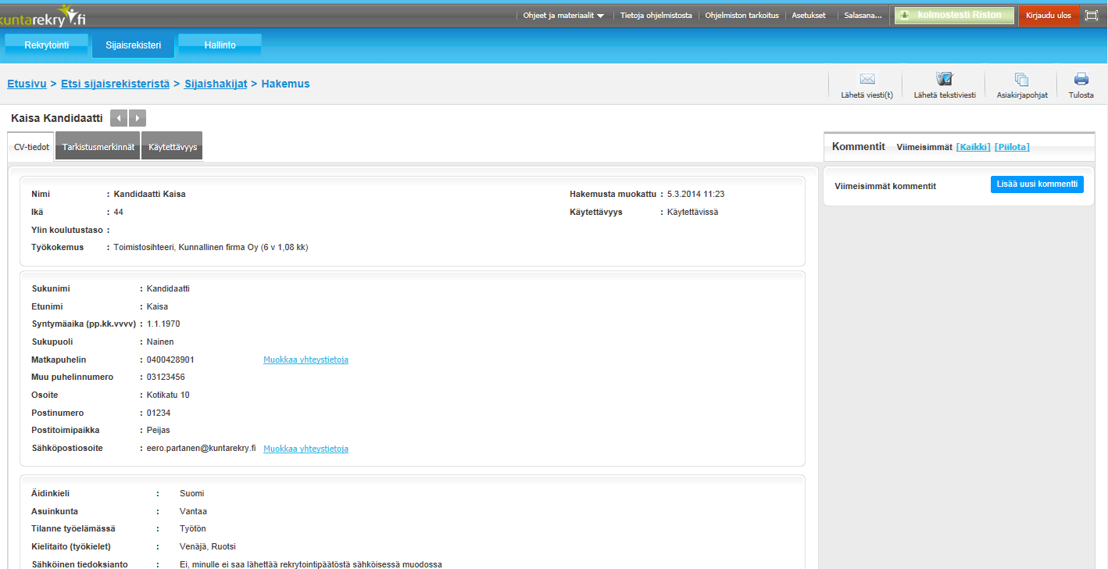This screenshot has height=569, width=1108.
Task: Click Salasana... menu item
Action: point(863,15)
